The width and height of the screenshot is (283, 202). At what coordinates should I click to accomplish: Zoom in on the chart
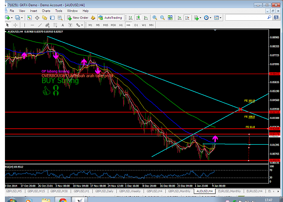155,18
